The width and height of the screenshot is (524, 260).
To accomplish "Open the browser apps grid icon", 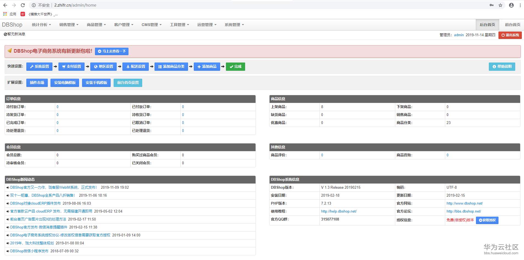I will click(5, 14).
